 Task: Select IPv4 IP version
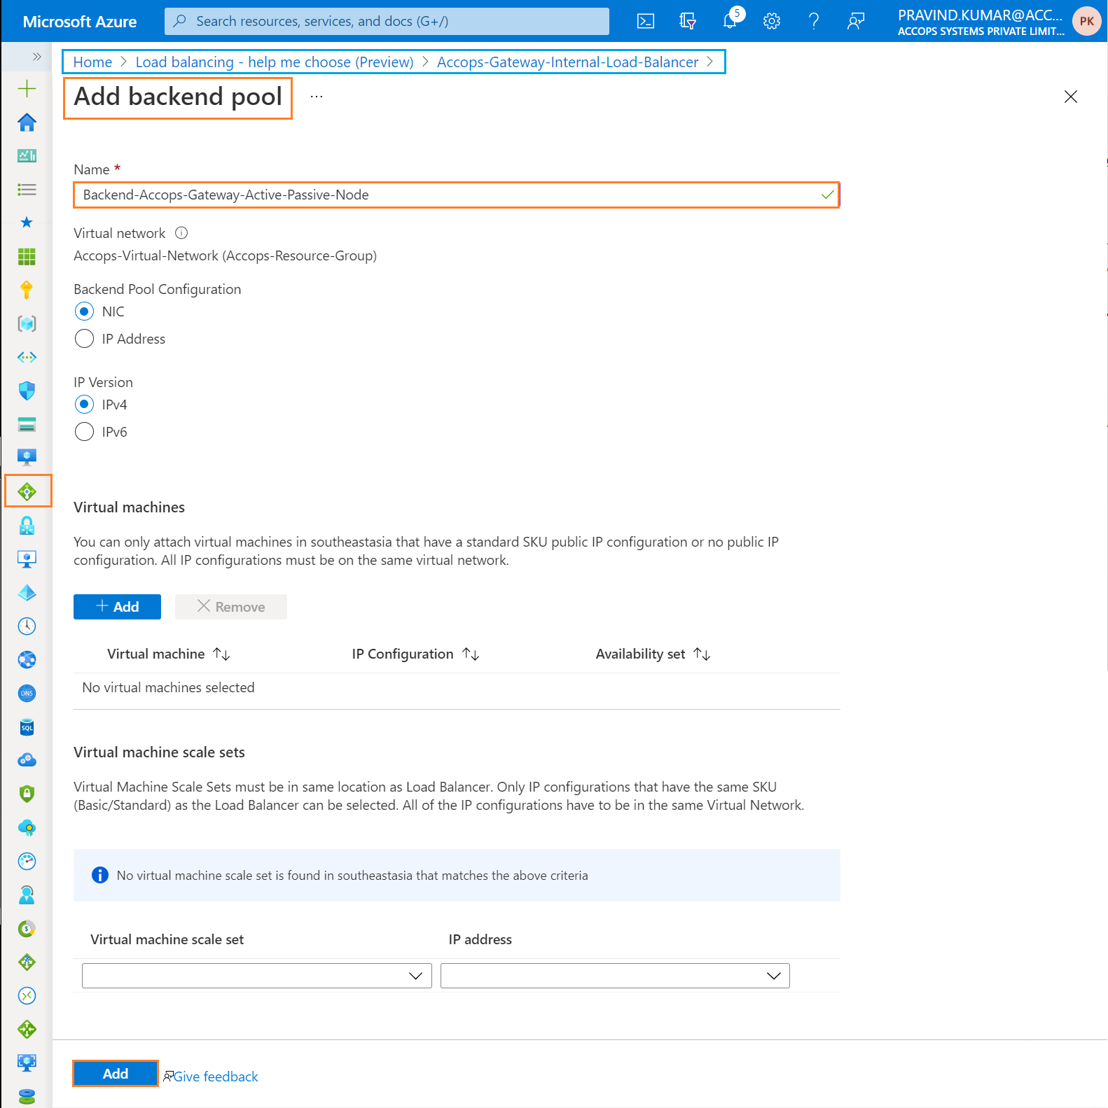(84, 405)
